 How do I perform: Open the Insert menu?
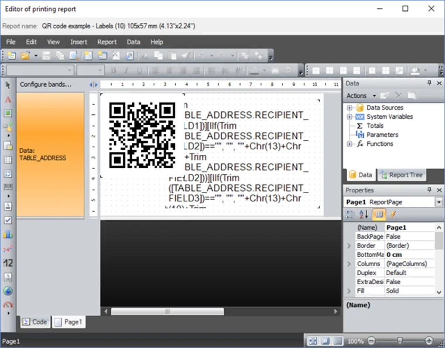coord(79,42)
